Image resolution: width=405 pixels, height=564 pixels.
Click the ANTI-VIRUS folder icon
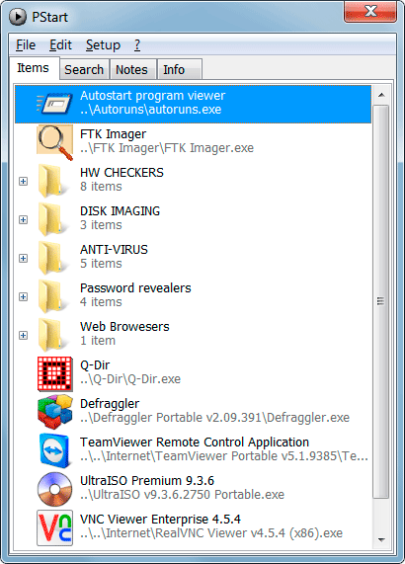(x=52, y=258)
